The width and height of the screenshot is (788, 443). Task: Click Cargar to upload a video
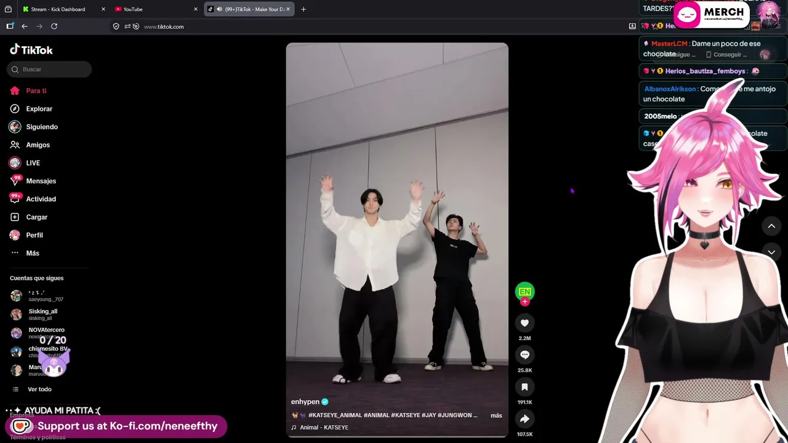37,217
